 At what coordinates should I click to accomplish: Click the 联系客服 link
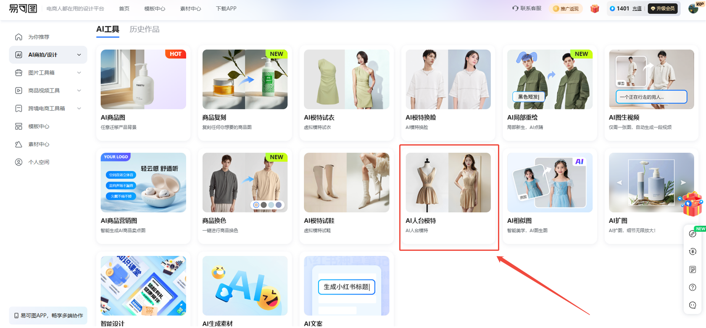(527, 8)
